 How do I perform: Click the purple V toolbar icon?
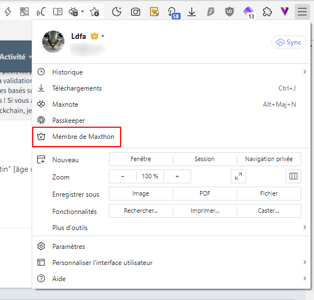coord(285,12)
